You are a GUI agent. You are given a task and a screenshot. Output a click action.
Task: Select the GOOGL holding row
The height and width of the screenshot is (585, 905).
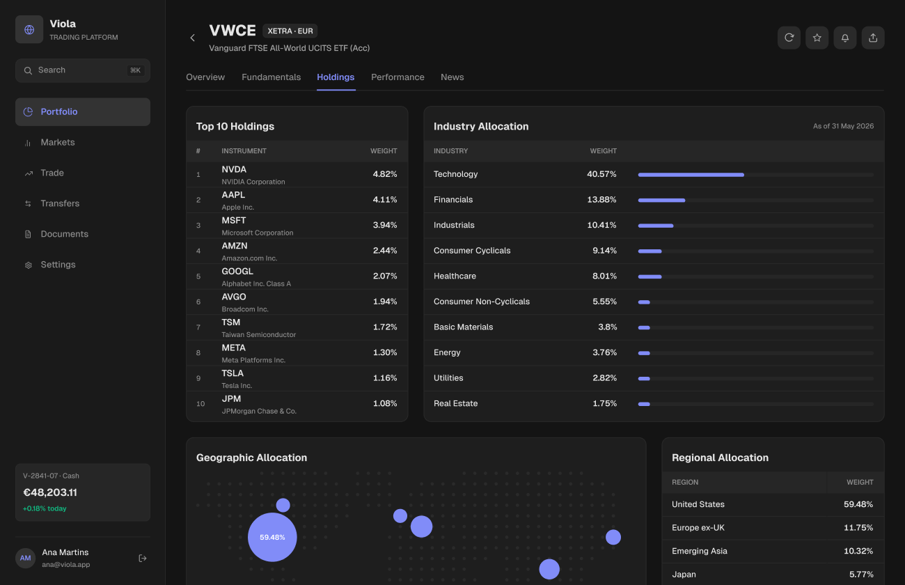[297, 276]
